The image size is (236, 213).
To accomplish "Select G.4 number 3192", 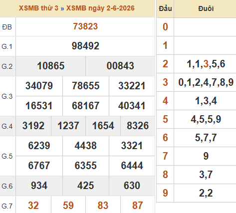I will [33, 126].
